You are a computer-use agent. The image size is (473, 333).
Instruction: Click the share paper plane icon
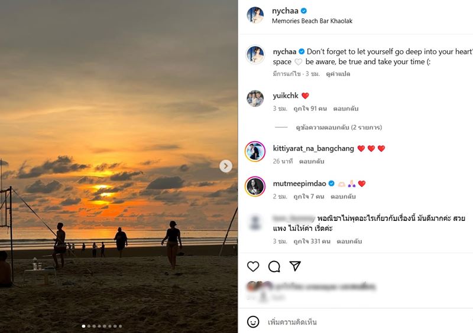(x=295, y=266)
